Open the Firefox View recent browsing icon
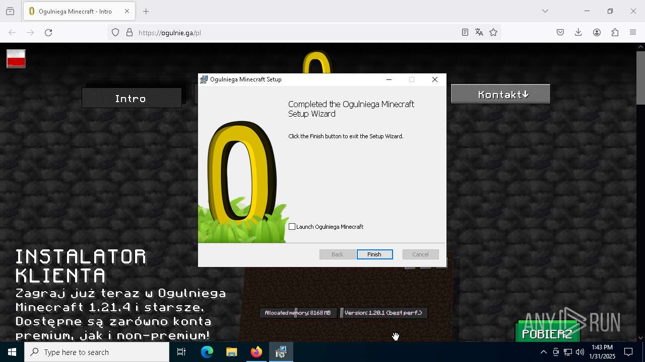 pyautogui.click(x=10, y=11)
